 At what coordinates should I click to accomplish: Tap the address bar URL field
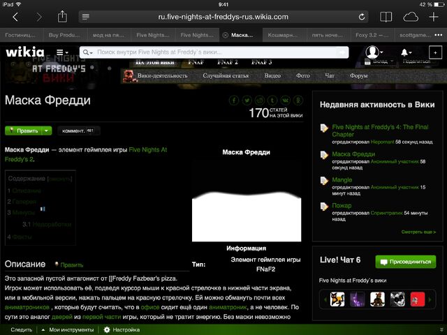(x=223, y=17)
